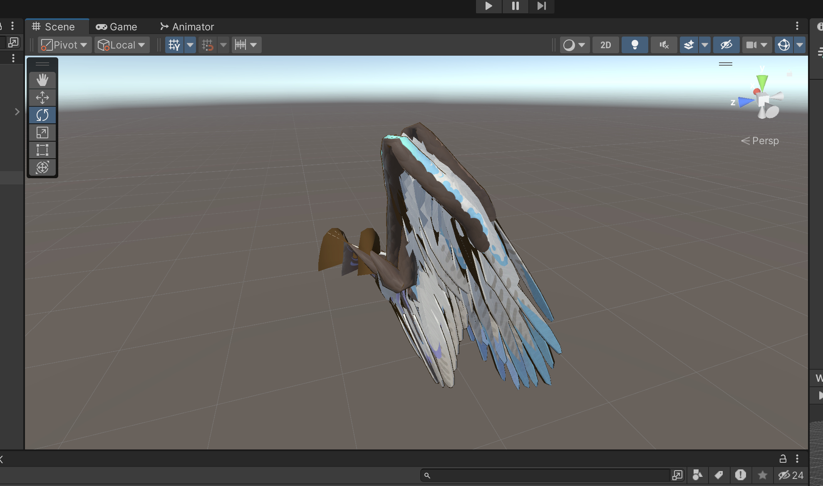Screen dimensions: 823x486
Task: Select the combined Transform tool
Action: coord(42,167)
